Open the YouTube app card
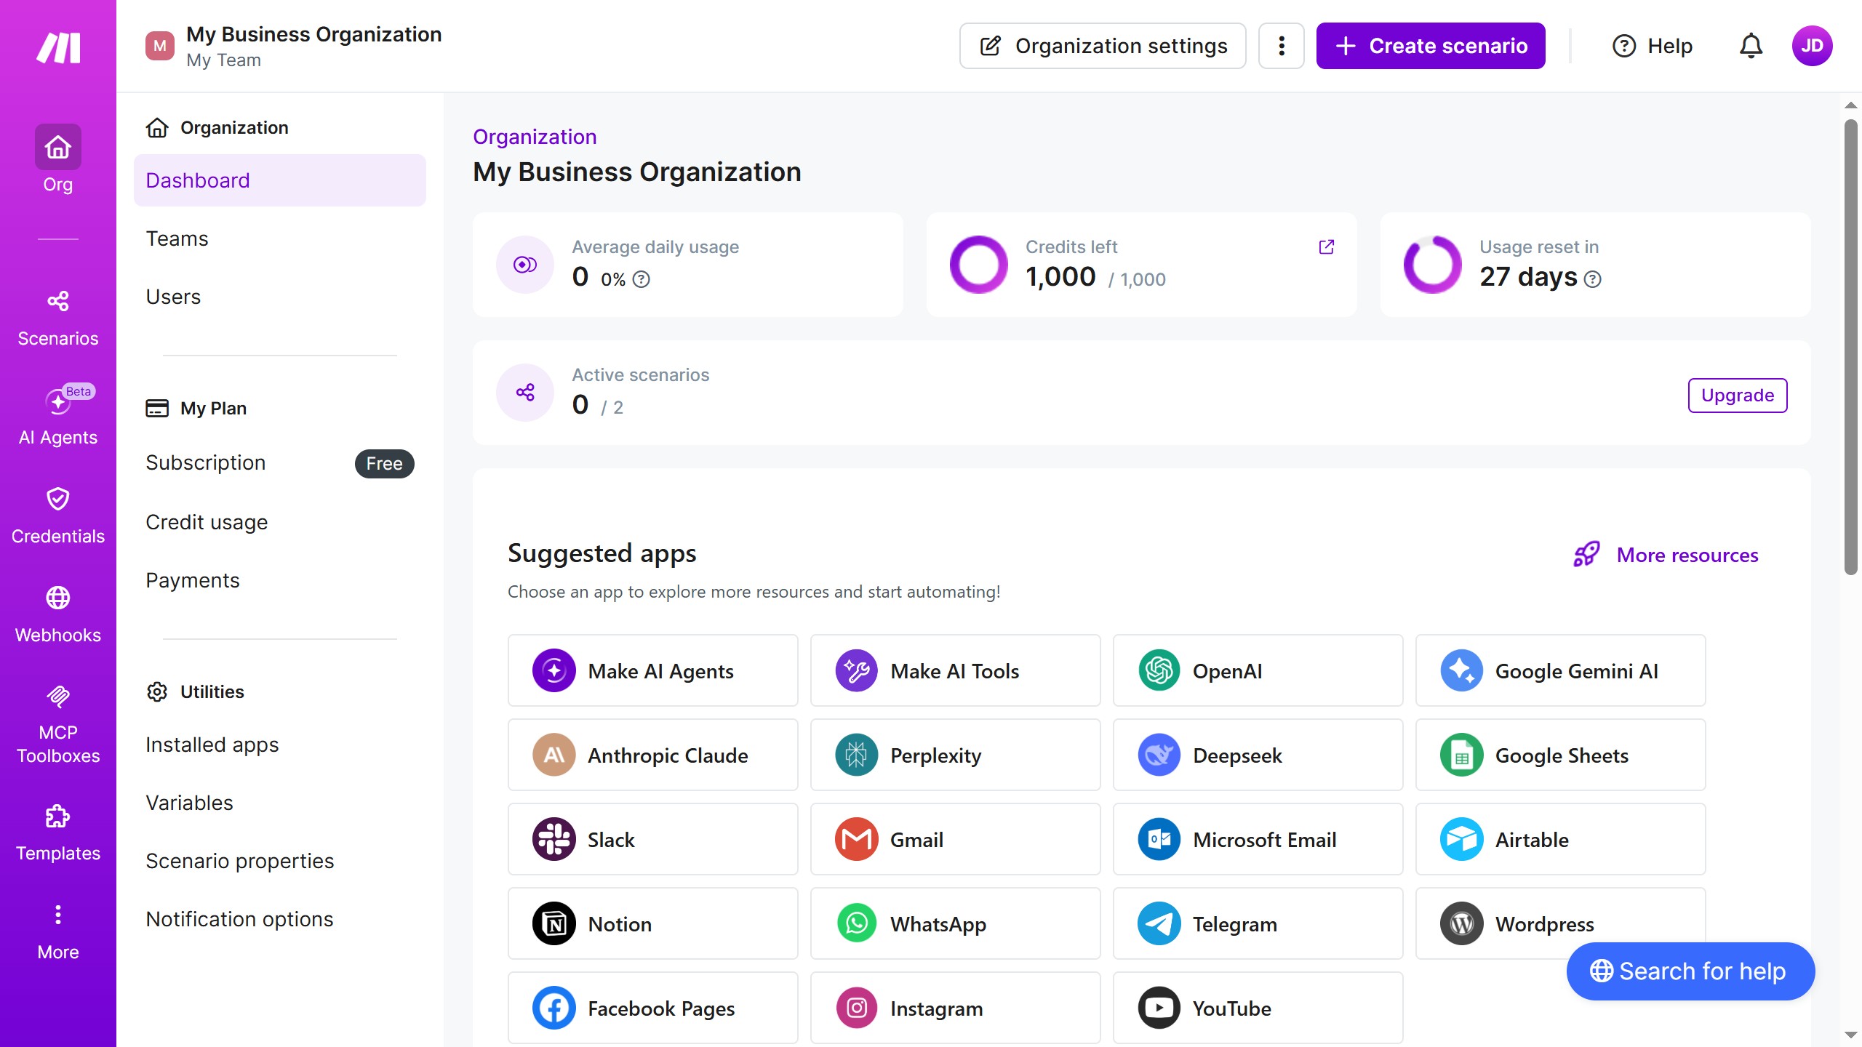1862x1047 pixels. [1258, 1008]
